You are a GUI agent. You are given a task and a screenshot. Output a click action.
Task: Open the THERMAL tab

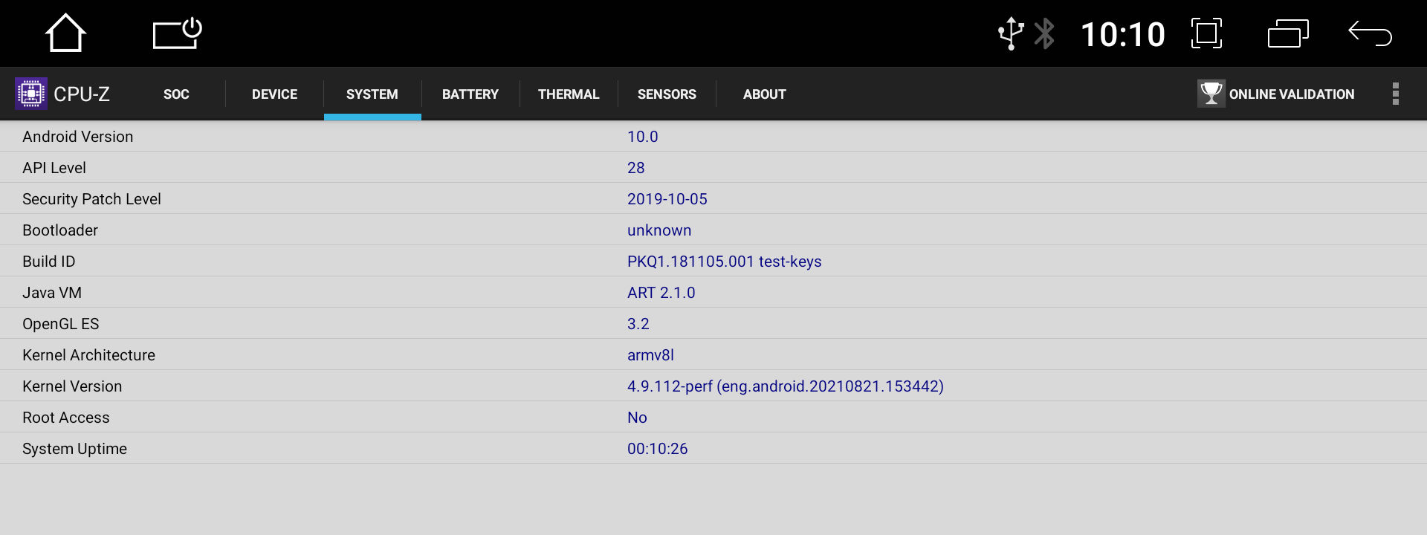tap(569, 94)
